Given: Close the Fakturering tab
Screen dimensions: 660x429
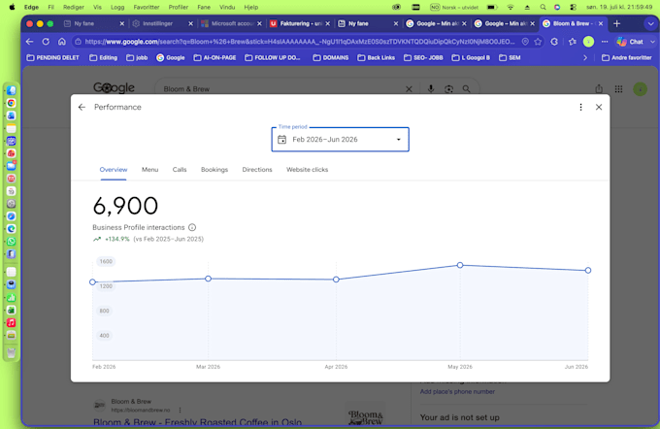Looking at the screenshot, I should [x=327, y=23].
